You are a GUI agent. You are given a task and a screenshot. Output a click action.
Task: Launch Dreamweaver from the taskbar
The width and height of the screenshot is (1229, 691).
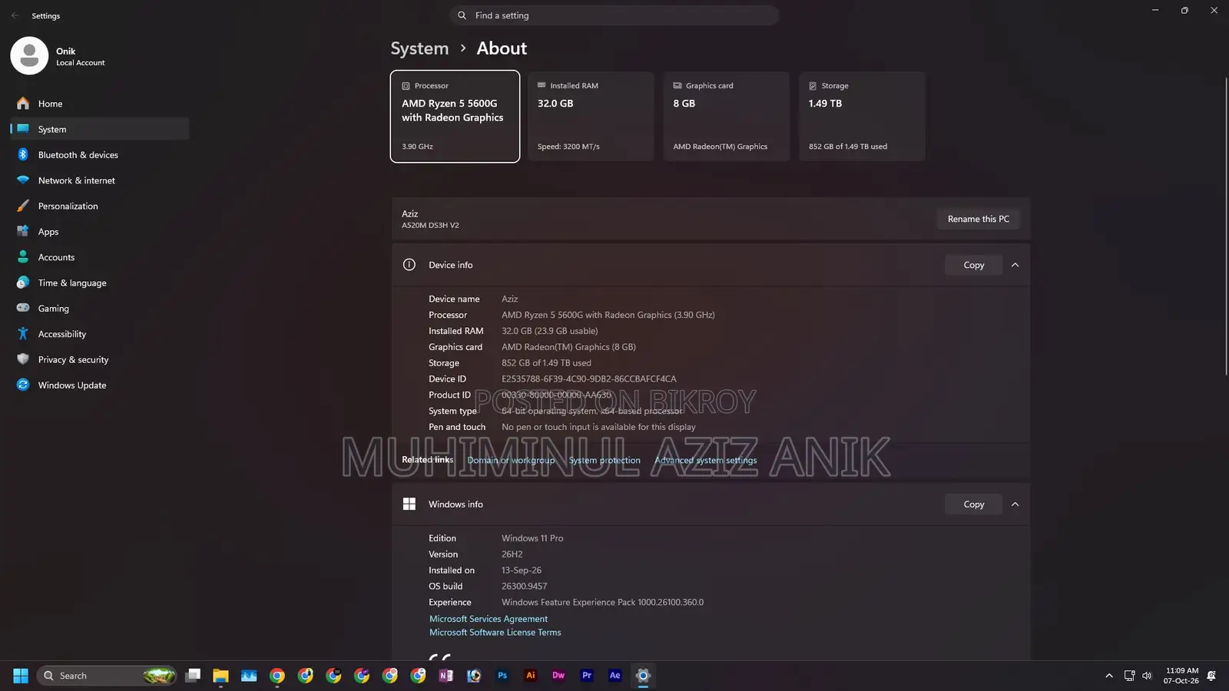558,676
